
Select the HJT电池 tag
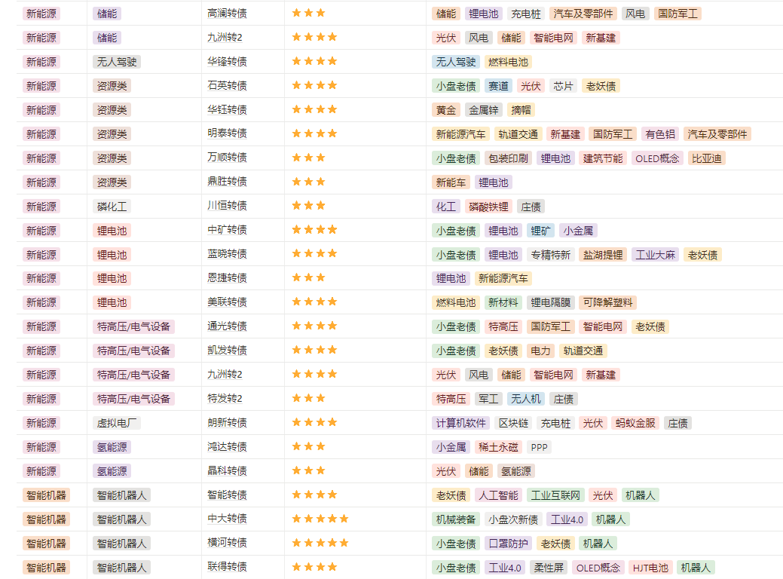pyautogui.click(x=650, y=568)
